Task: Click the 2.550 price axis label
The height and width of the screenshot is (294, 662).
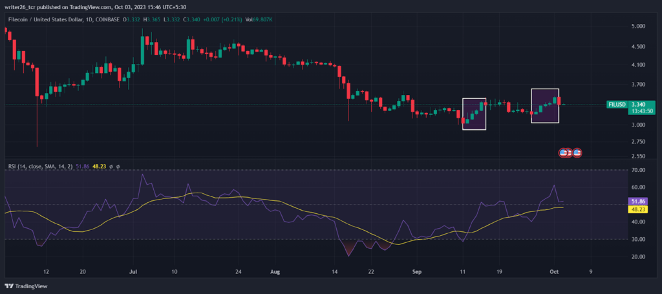Action: pyautogui.click(x=637, y=156)
